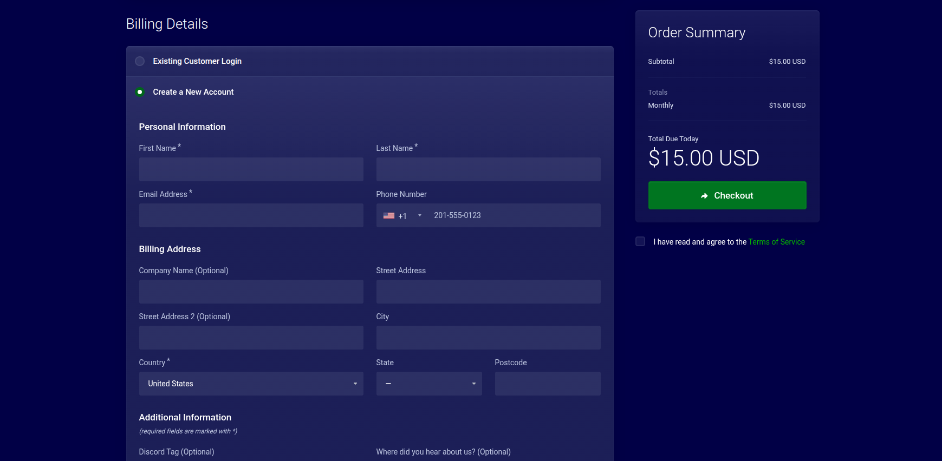Click into the phone number field 201-555-0123
Image resolution: width=942 pixels, height=461 pixels.
(514, 215)
